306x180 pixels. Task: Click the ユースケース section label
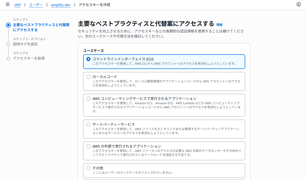tap(93, 51)
